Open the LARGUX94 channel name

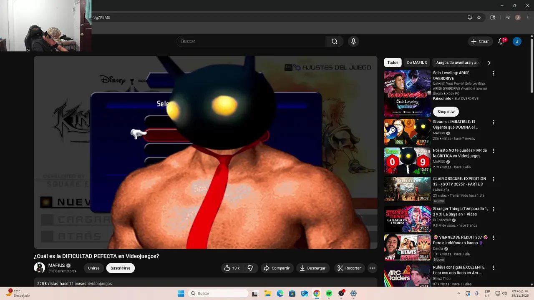click(x=441, y=190)
